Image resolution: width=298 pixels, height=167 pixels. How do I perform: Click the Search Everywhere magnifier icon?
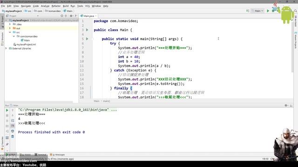click(296, 11)
